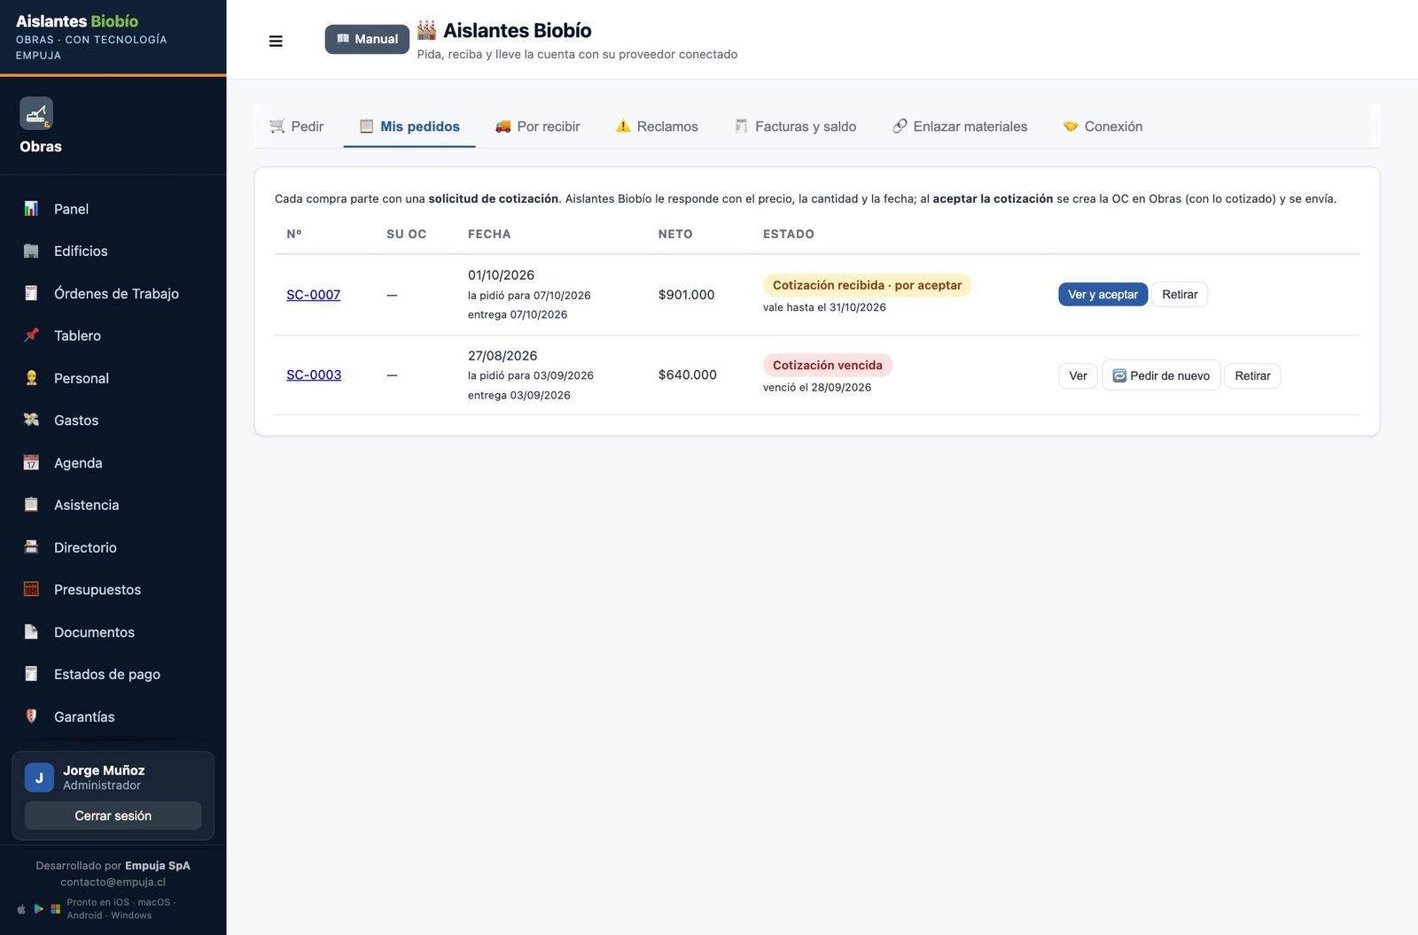Screen dimensions: 1418x935
Task: Click the Directorio icon
Action: tap(31, 547)
